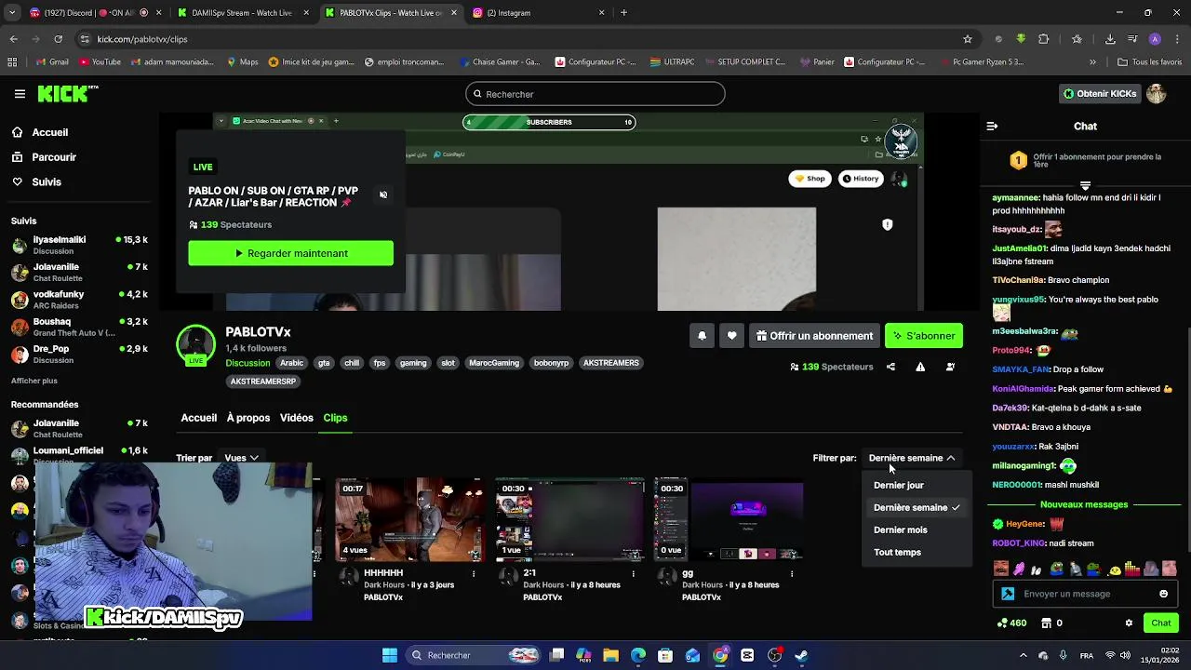The height and width of the screenshot is (670, 1191).
Task: Open the Vues sort dropdown
Action: pyautogui.click(x=241, y=458)
